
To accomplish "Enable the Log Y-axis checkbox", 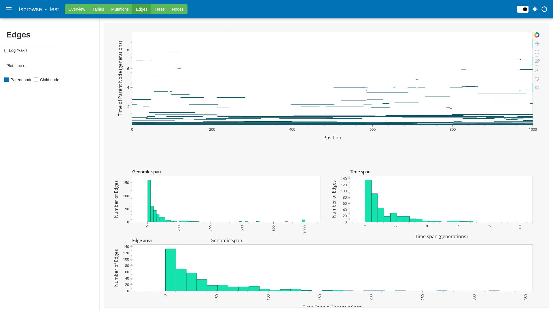I will point(6,51).
